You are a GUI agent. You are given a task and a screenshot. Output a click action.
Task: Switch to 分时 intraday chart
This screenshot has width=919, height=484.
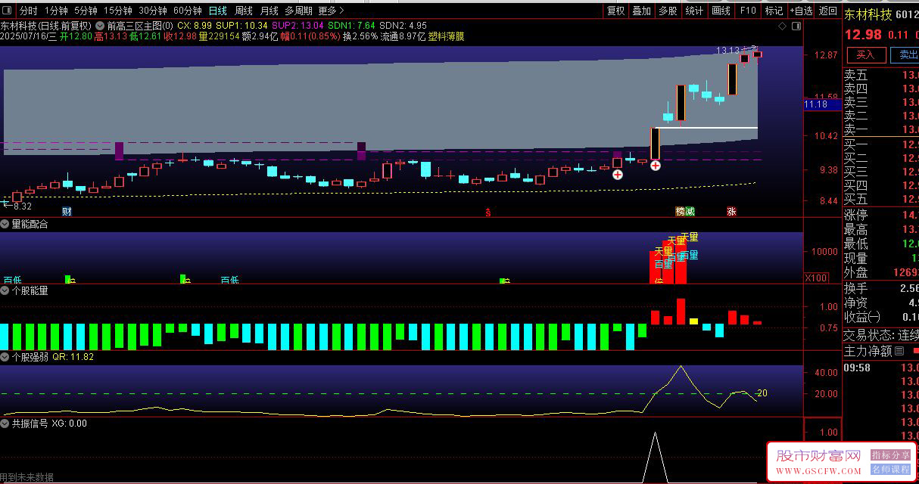click(28, 11)
